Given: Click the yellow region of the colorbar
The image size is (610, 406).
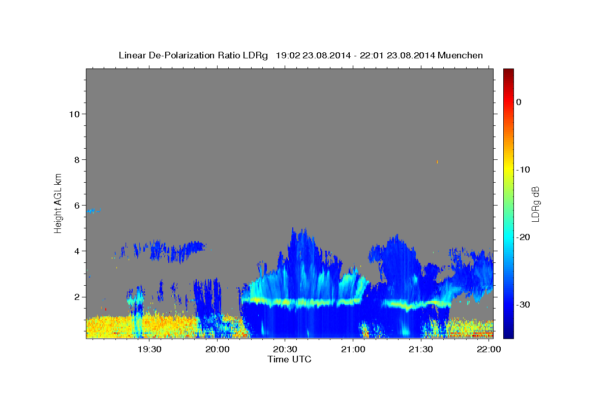Looking at the screenshot, I should [508, 167].
